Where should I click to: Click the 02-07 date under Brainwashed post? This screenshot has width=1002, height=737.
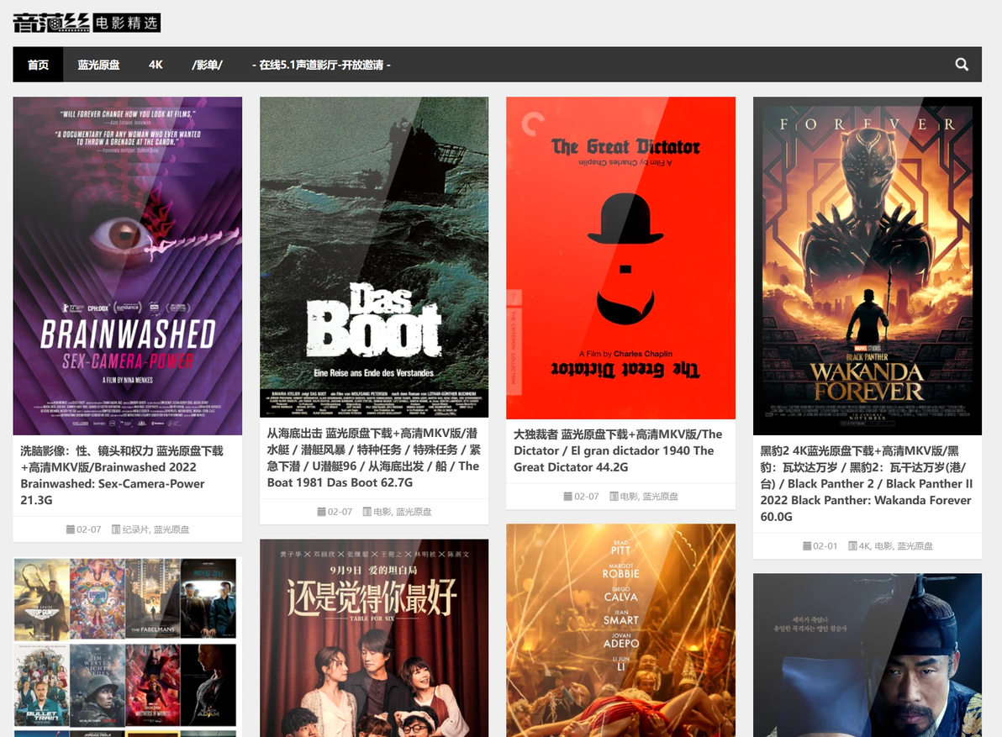pos(89,529)
